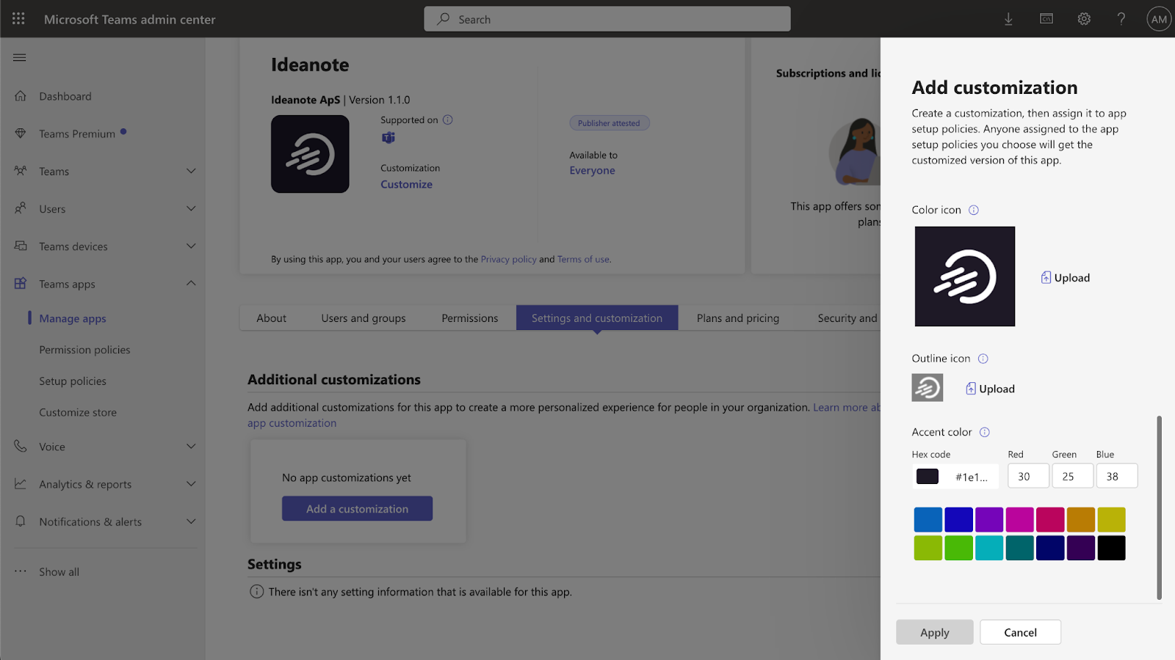Open the Terms of use link
Viewport: 1175px width, 660px height.
(583, 259)
